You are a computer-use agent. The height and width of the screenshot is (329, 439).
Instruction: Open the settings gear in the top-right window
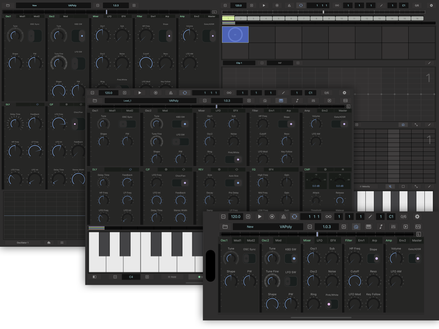431,6
